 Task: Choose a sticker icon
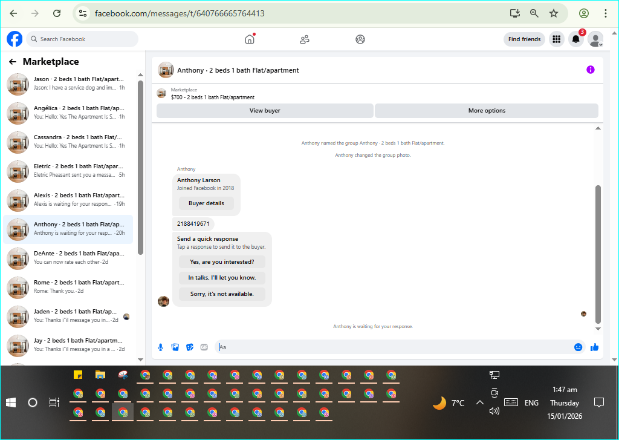tap(189, 347)
